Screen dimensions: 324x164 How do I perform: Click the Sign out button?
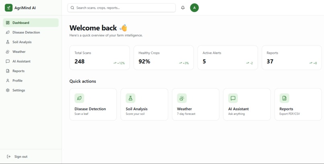point(31,157)
